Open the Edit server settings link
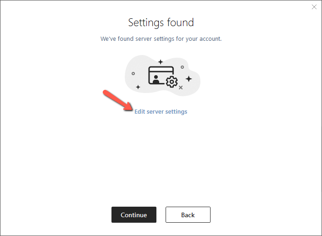Viewport: 322px width, 236px height. click(x=161, y=112)
